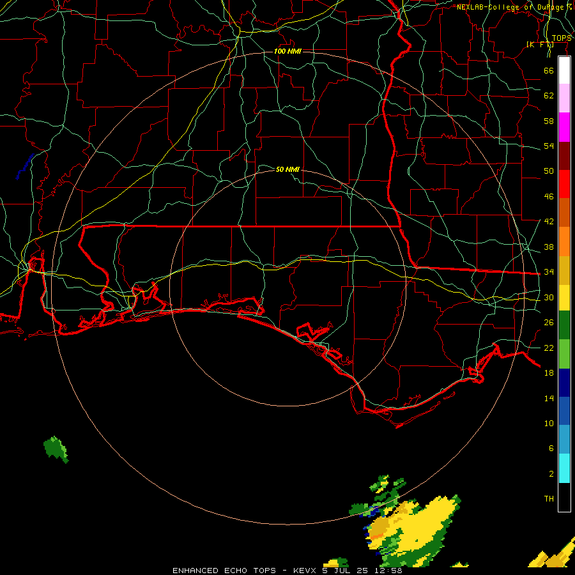This screenshot has height=575, width=575.
Task: Click the yellow 34 kft legend swatch
Action: (x=564, y=297)
